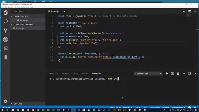
Task: Switch to the DEBUG CONSOLE tab
Action: (x=81, y=73)
